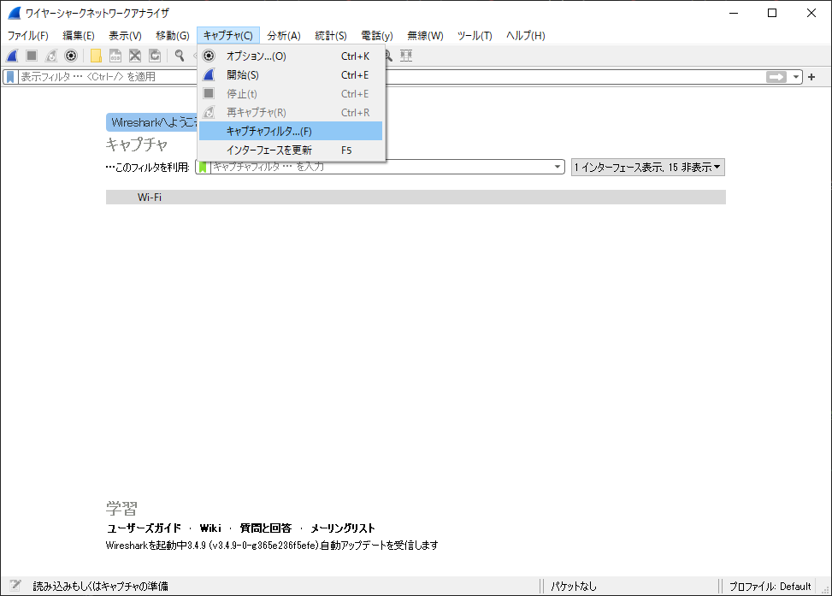Click the apply display filter arrow button
This screenshot has width=832, height=596.
pos(776,77)
